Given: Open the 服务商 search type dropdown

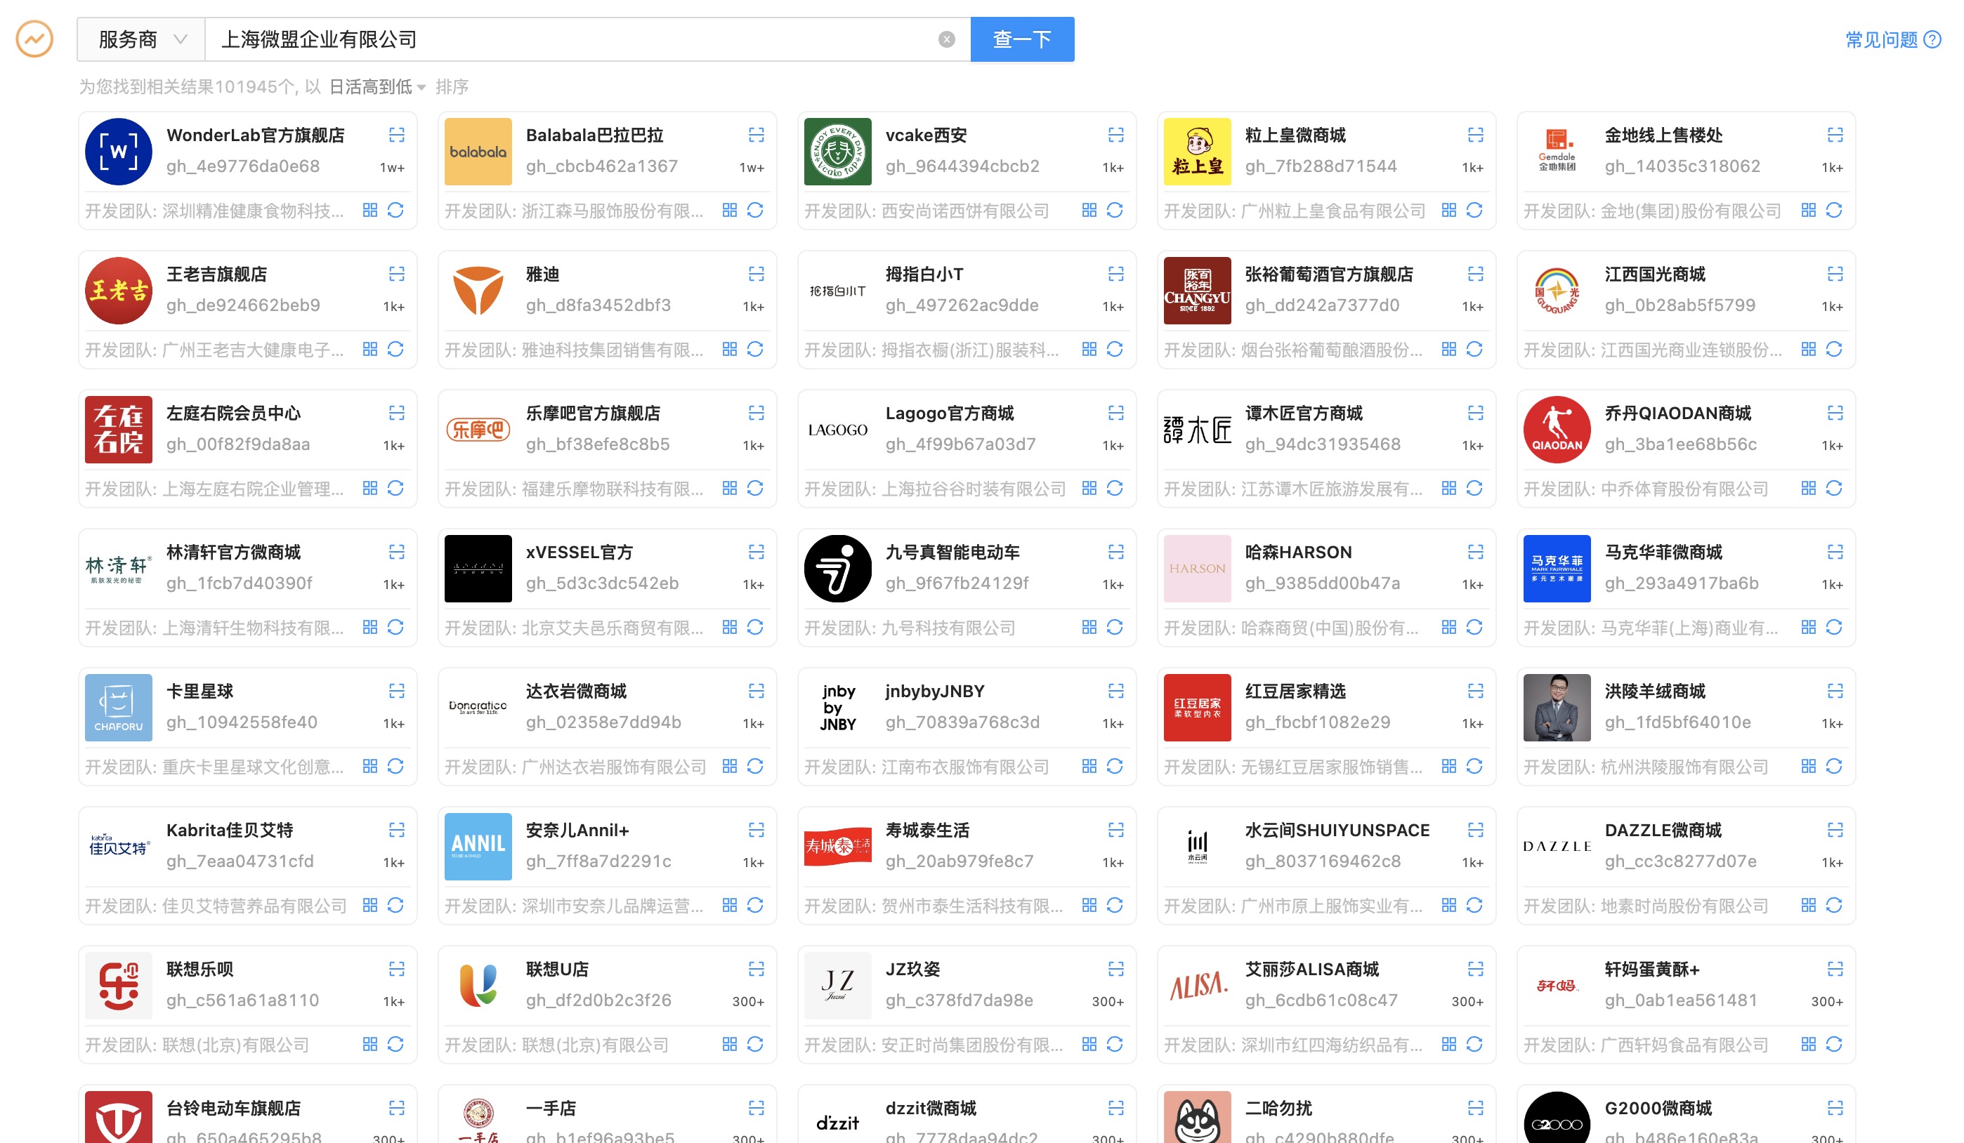Looking at the screenshot, I should pyautogui.click(x=141, y=40).
